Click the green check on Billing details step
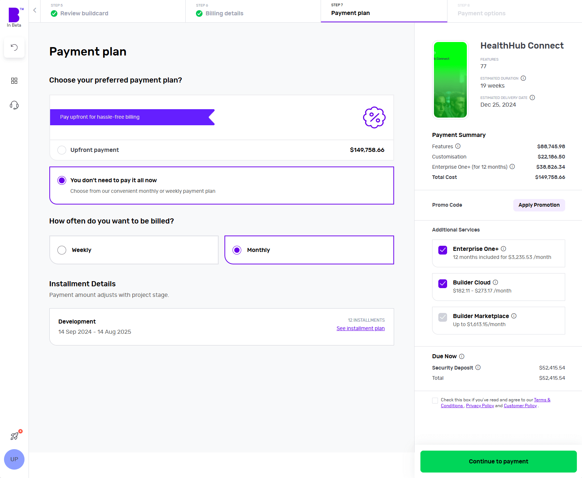 pyautogui.click(x=199, y=14)
